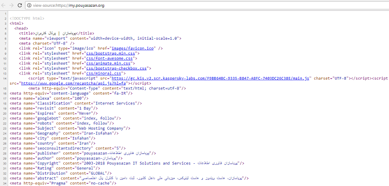Open the google recaptcha api.js link
389x186 pixels.
(74, 83)
